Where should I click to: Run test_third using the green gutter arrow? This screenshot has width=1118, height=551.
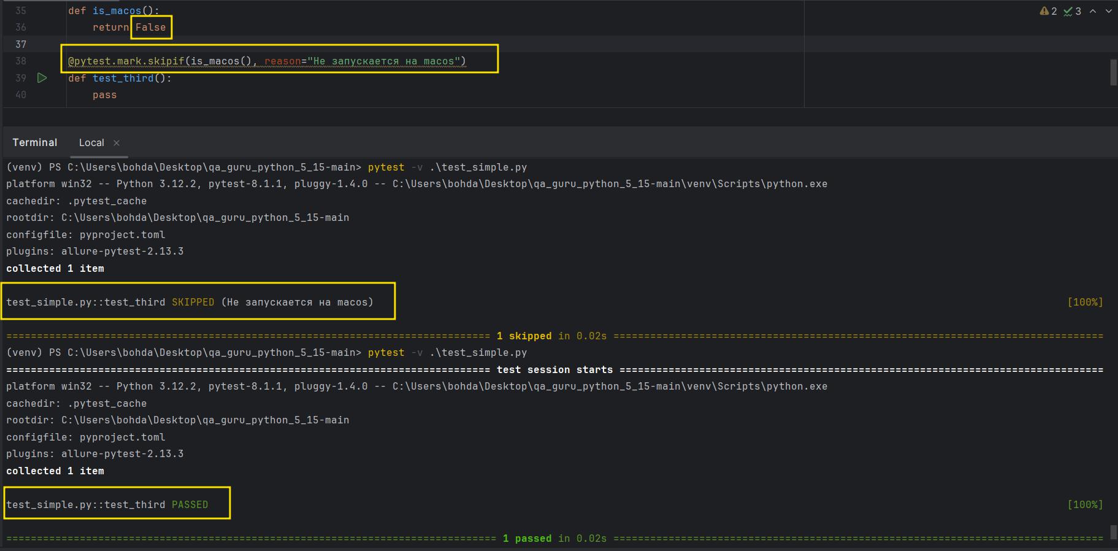[x=42, y=78]
